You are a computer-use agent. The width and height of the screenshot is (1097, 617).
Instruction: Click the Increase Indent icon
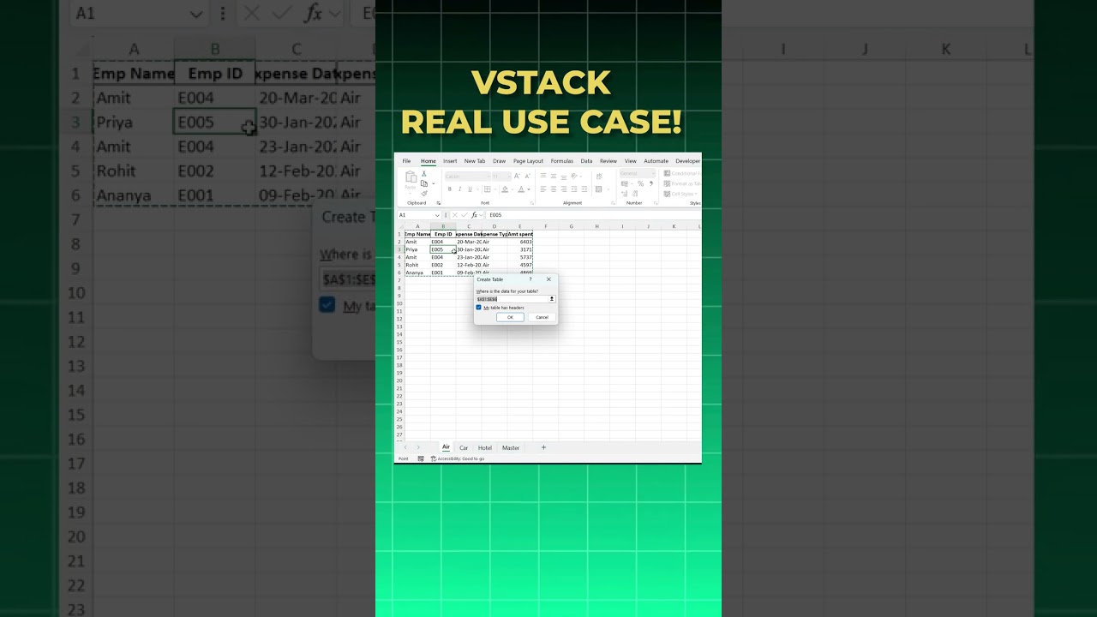point(584,189)
